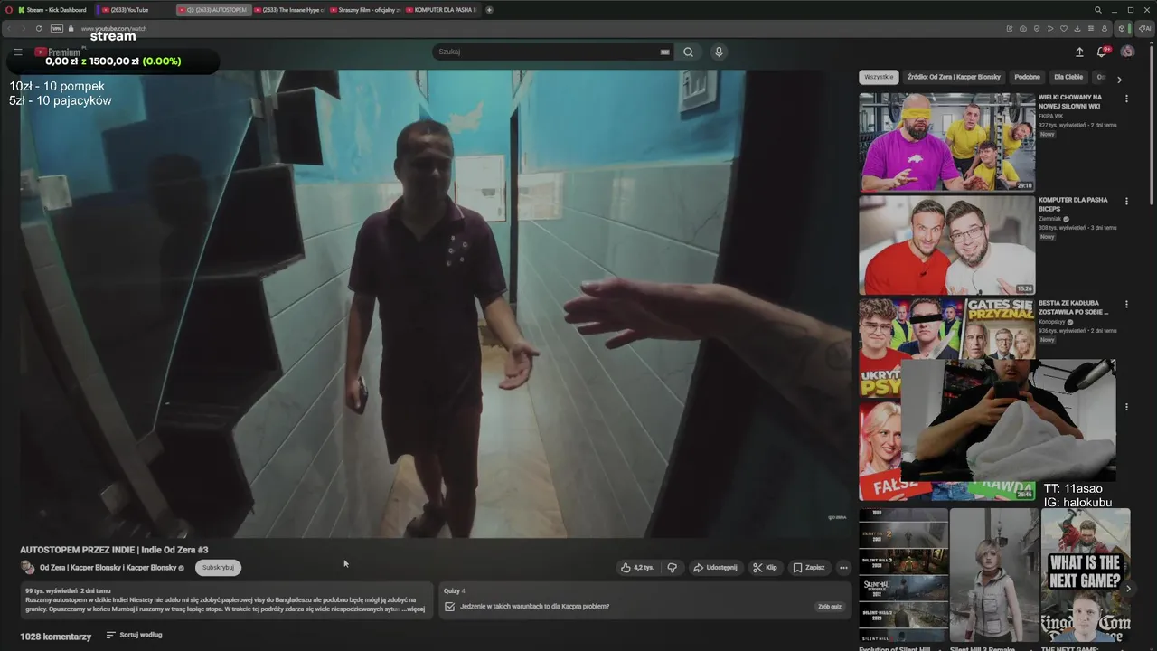Open Komputer dla Pasha Biceps thumbnail
The image size is (1157, 651).
(946, 245)
